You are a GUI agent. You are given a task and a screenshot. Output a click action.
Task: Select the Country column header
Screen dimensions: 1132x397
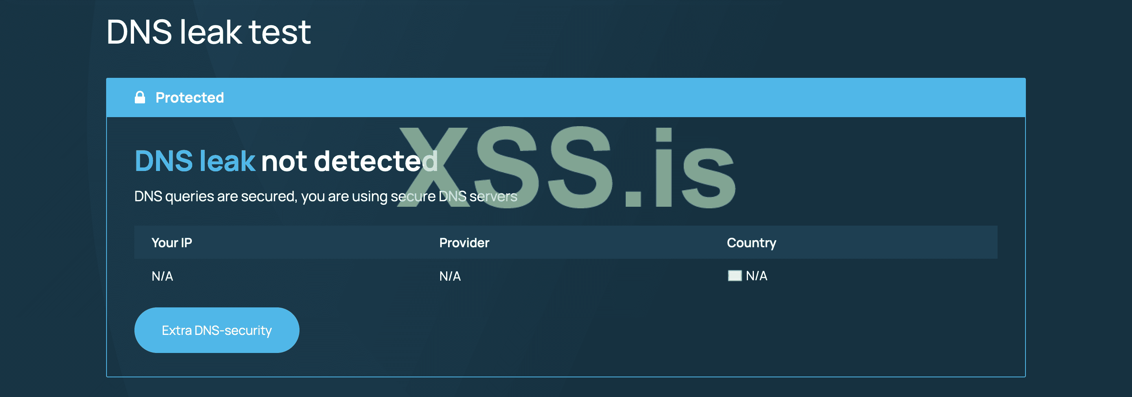pyautogui.click(x=751, y=243)
